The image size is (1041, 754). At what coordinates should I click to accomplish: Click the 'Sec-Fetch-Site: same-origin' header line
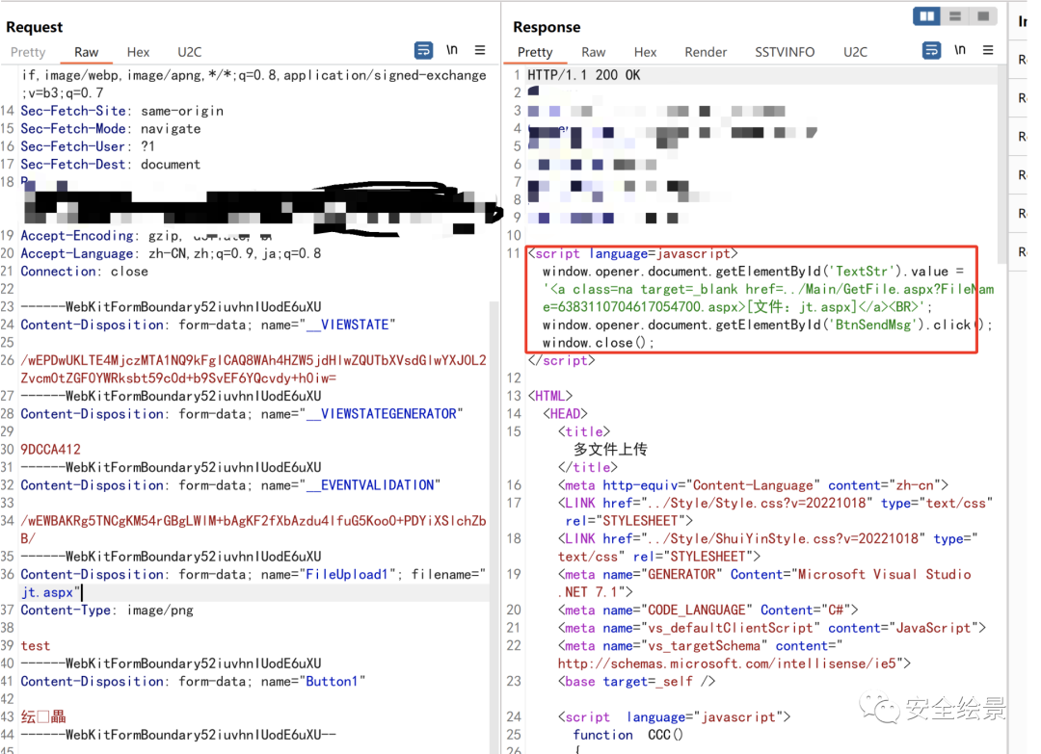[122, 111]
